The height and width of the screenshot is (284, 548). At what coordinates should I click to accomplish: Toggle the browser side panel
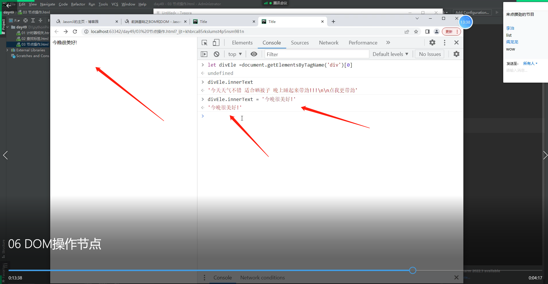coord(427,32)
